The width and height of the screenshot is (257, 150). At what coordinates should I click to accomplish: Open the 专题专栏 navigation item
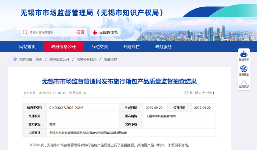coord(131,46)
